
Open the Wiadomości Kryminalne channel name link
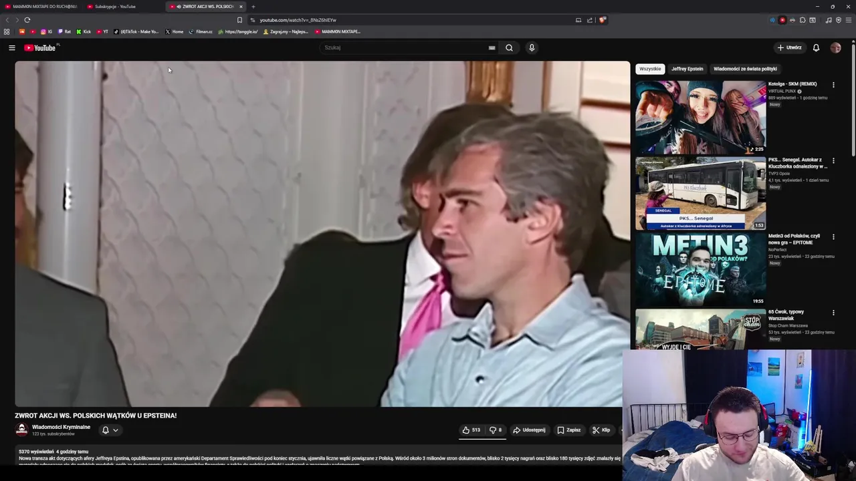61,427
